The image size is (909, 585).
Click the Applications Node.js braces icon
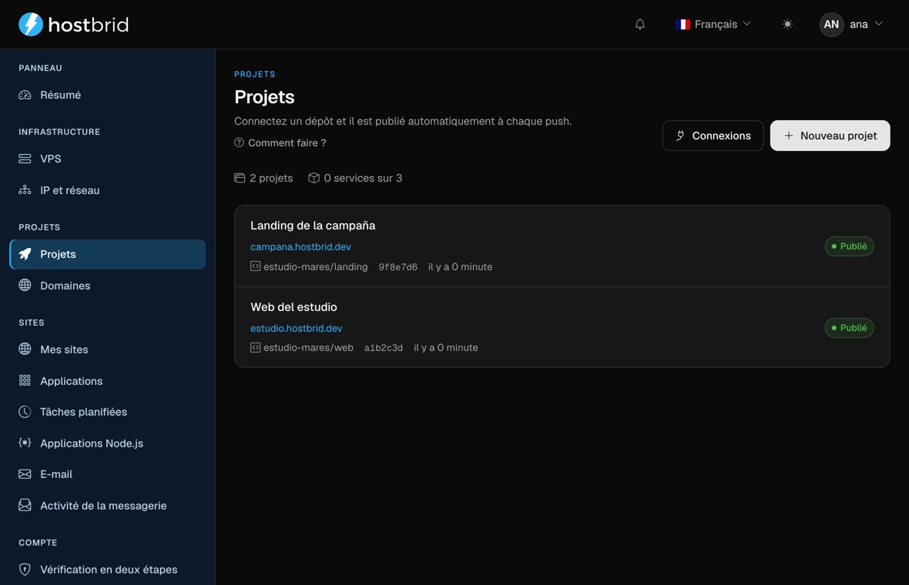(x=25, y=443)
